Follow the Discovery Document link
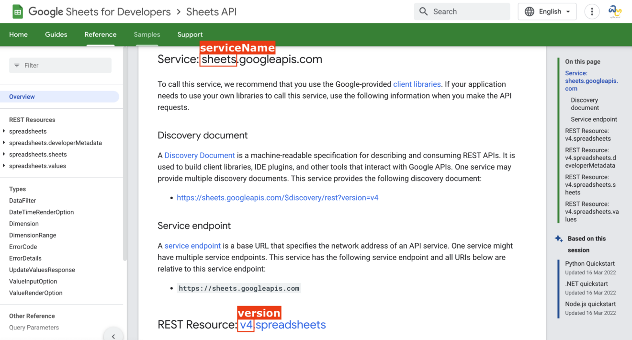632x340 pixels. click(199, 155)
